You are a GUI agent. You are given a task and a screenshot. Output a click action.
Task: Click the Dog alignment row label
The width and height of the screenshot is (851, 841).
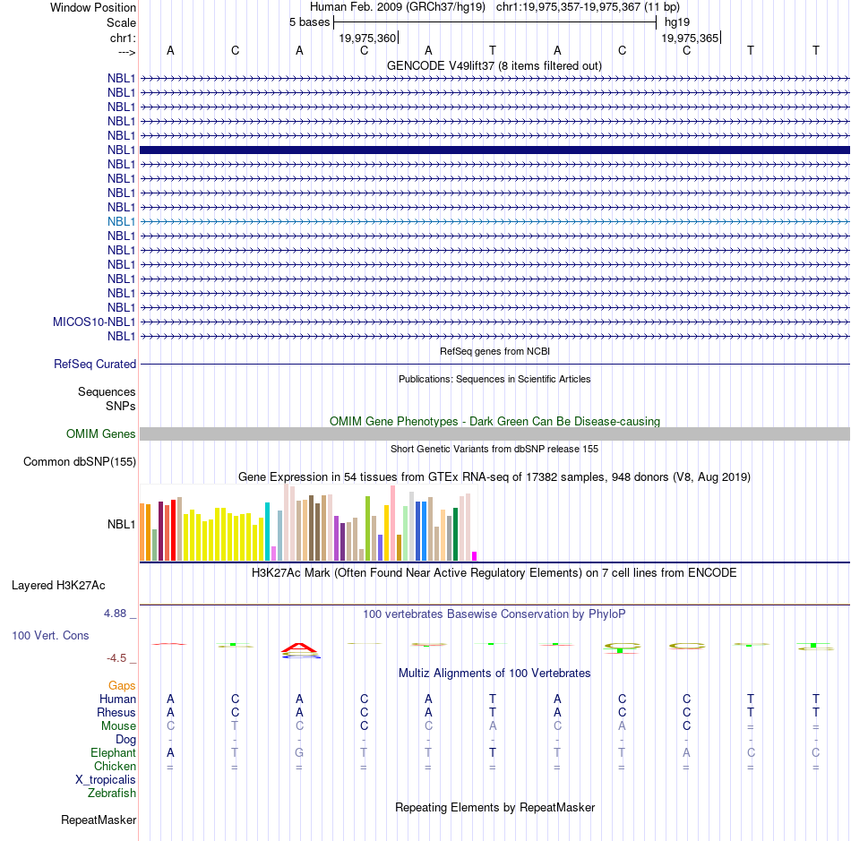[x=125, y=740]
